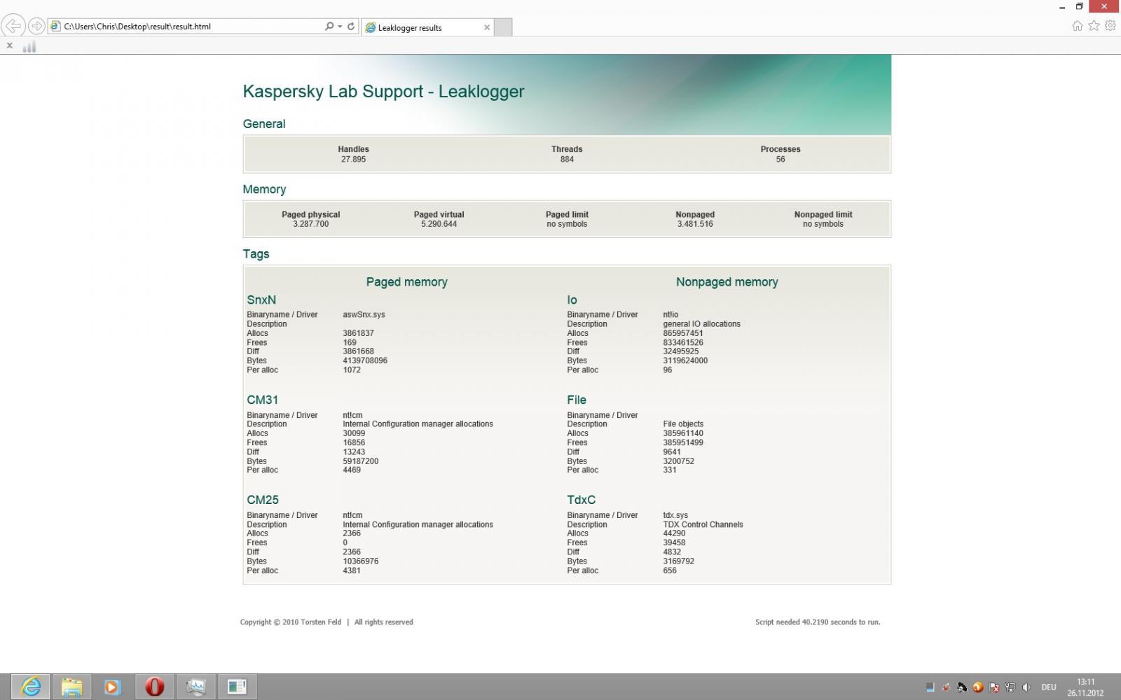
Task: Click the Paged memory column heading
Action: click(x=406, y=282)
